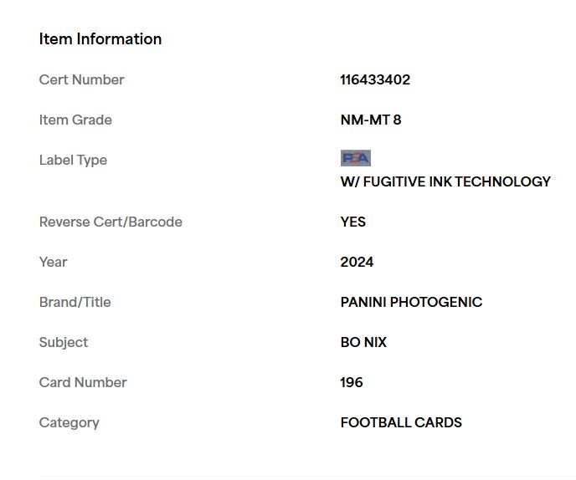Image resolution: width=576 pixels, height=480 pixels.
Task: Click the Year label
Action: [x=53, y=262]
